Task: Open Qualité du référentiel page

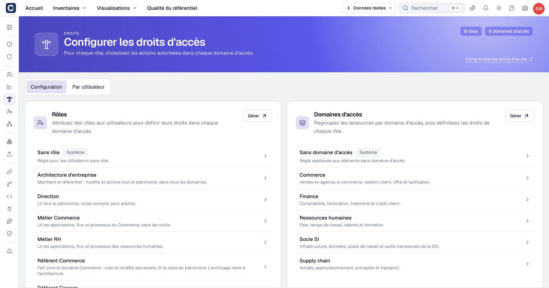Action: [x=172, y=8]
